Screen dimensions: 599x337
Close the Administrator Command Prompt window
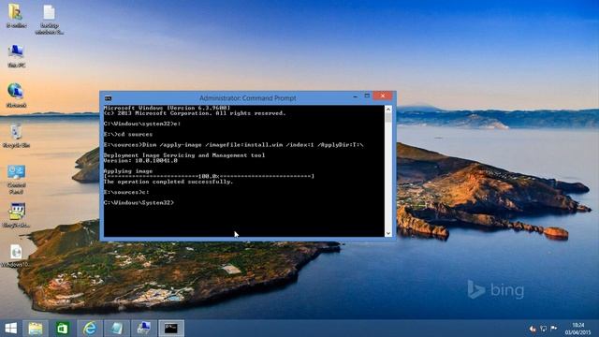pyautogui.click(x=383, y=95)
